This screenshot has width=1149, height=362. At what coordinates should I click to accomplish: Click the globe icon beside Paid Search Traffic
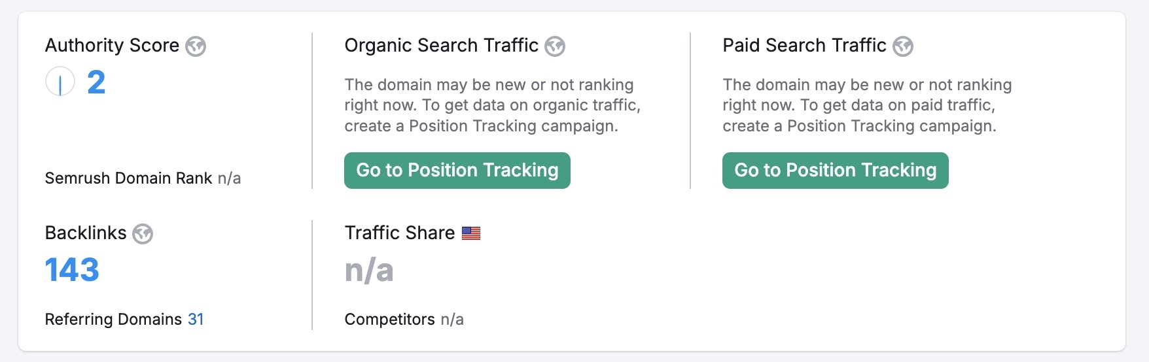pyautogui.click(x=903, y=46)
